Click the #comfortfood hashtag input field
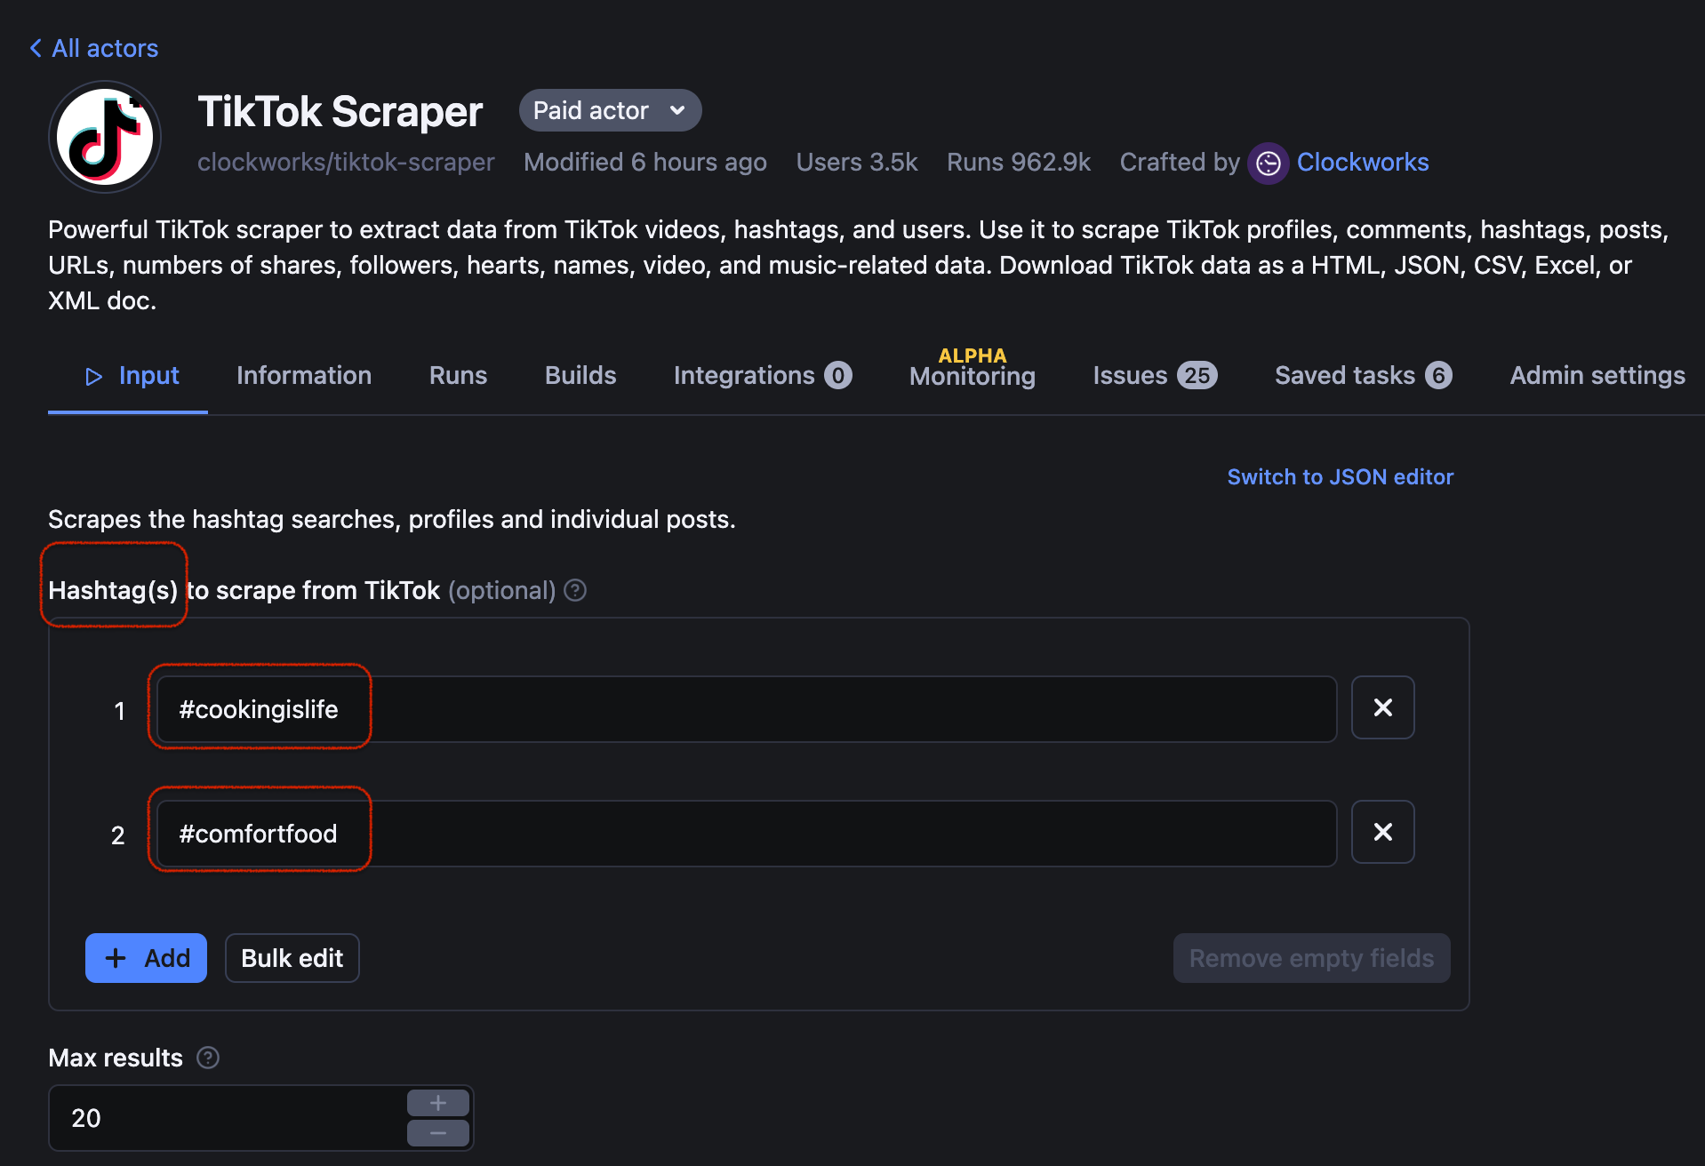 pos(747,834)
